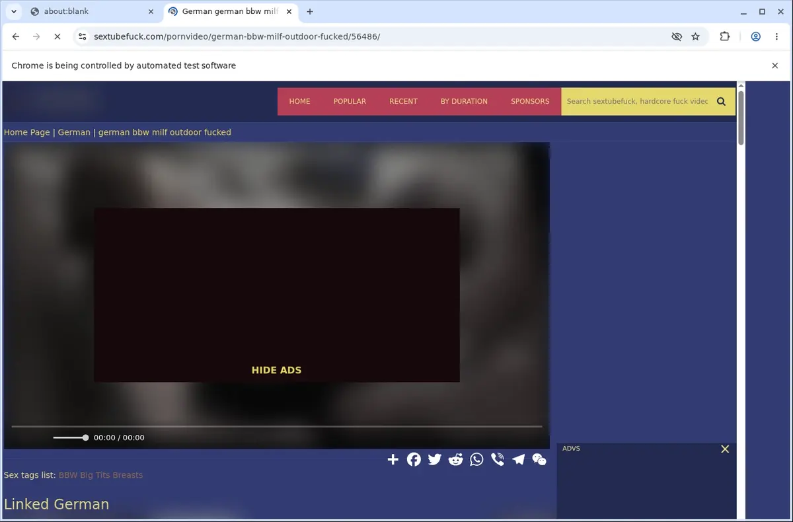
Task: Open the Extensions puzzle icon
Action: pyautogui.click(x=725, y=36)
